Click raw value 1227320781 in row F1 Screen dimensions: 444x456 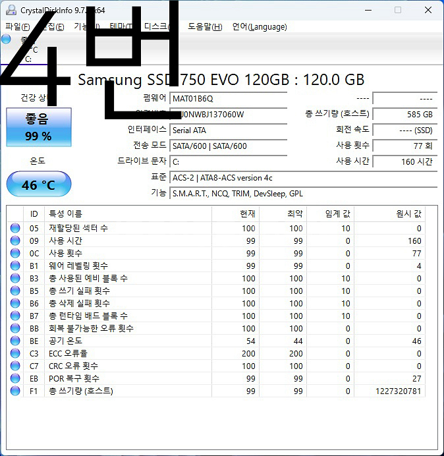point(398,391)
